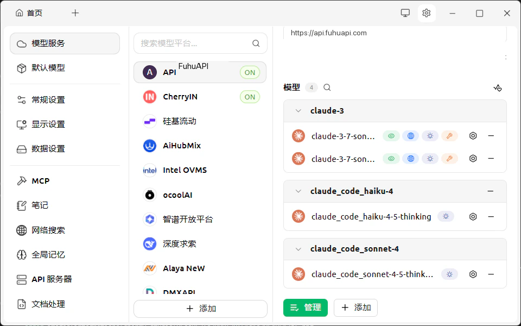The width and height of the screenshot is (521, 326).
Task: Select the AiHubMix provider logo
Action: [x=150, y=146]
